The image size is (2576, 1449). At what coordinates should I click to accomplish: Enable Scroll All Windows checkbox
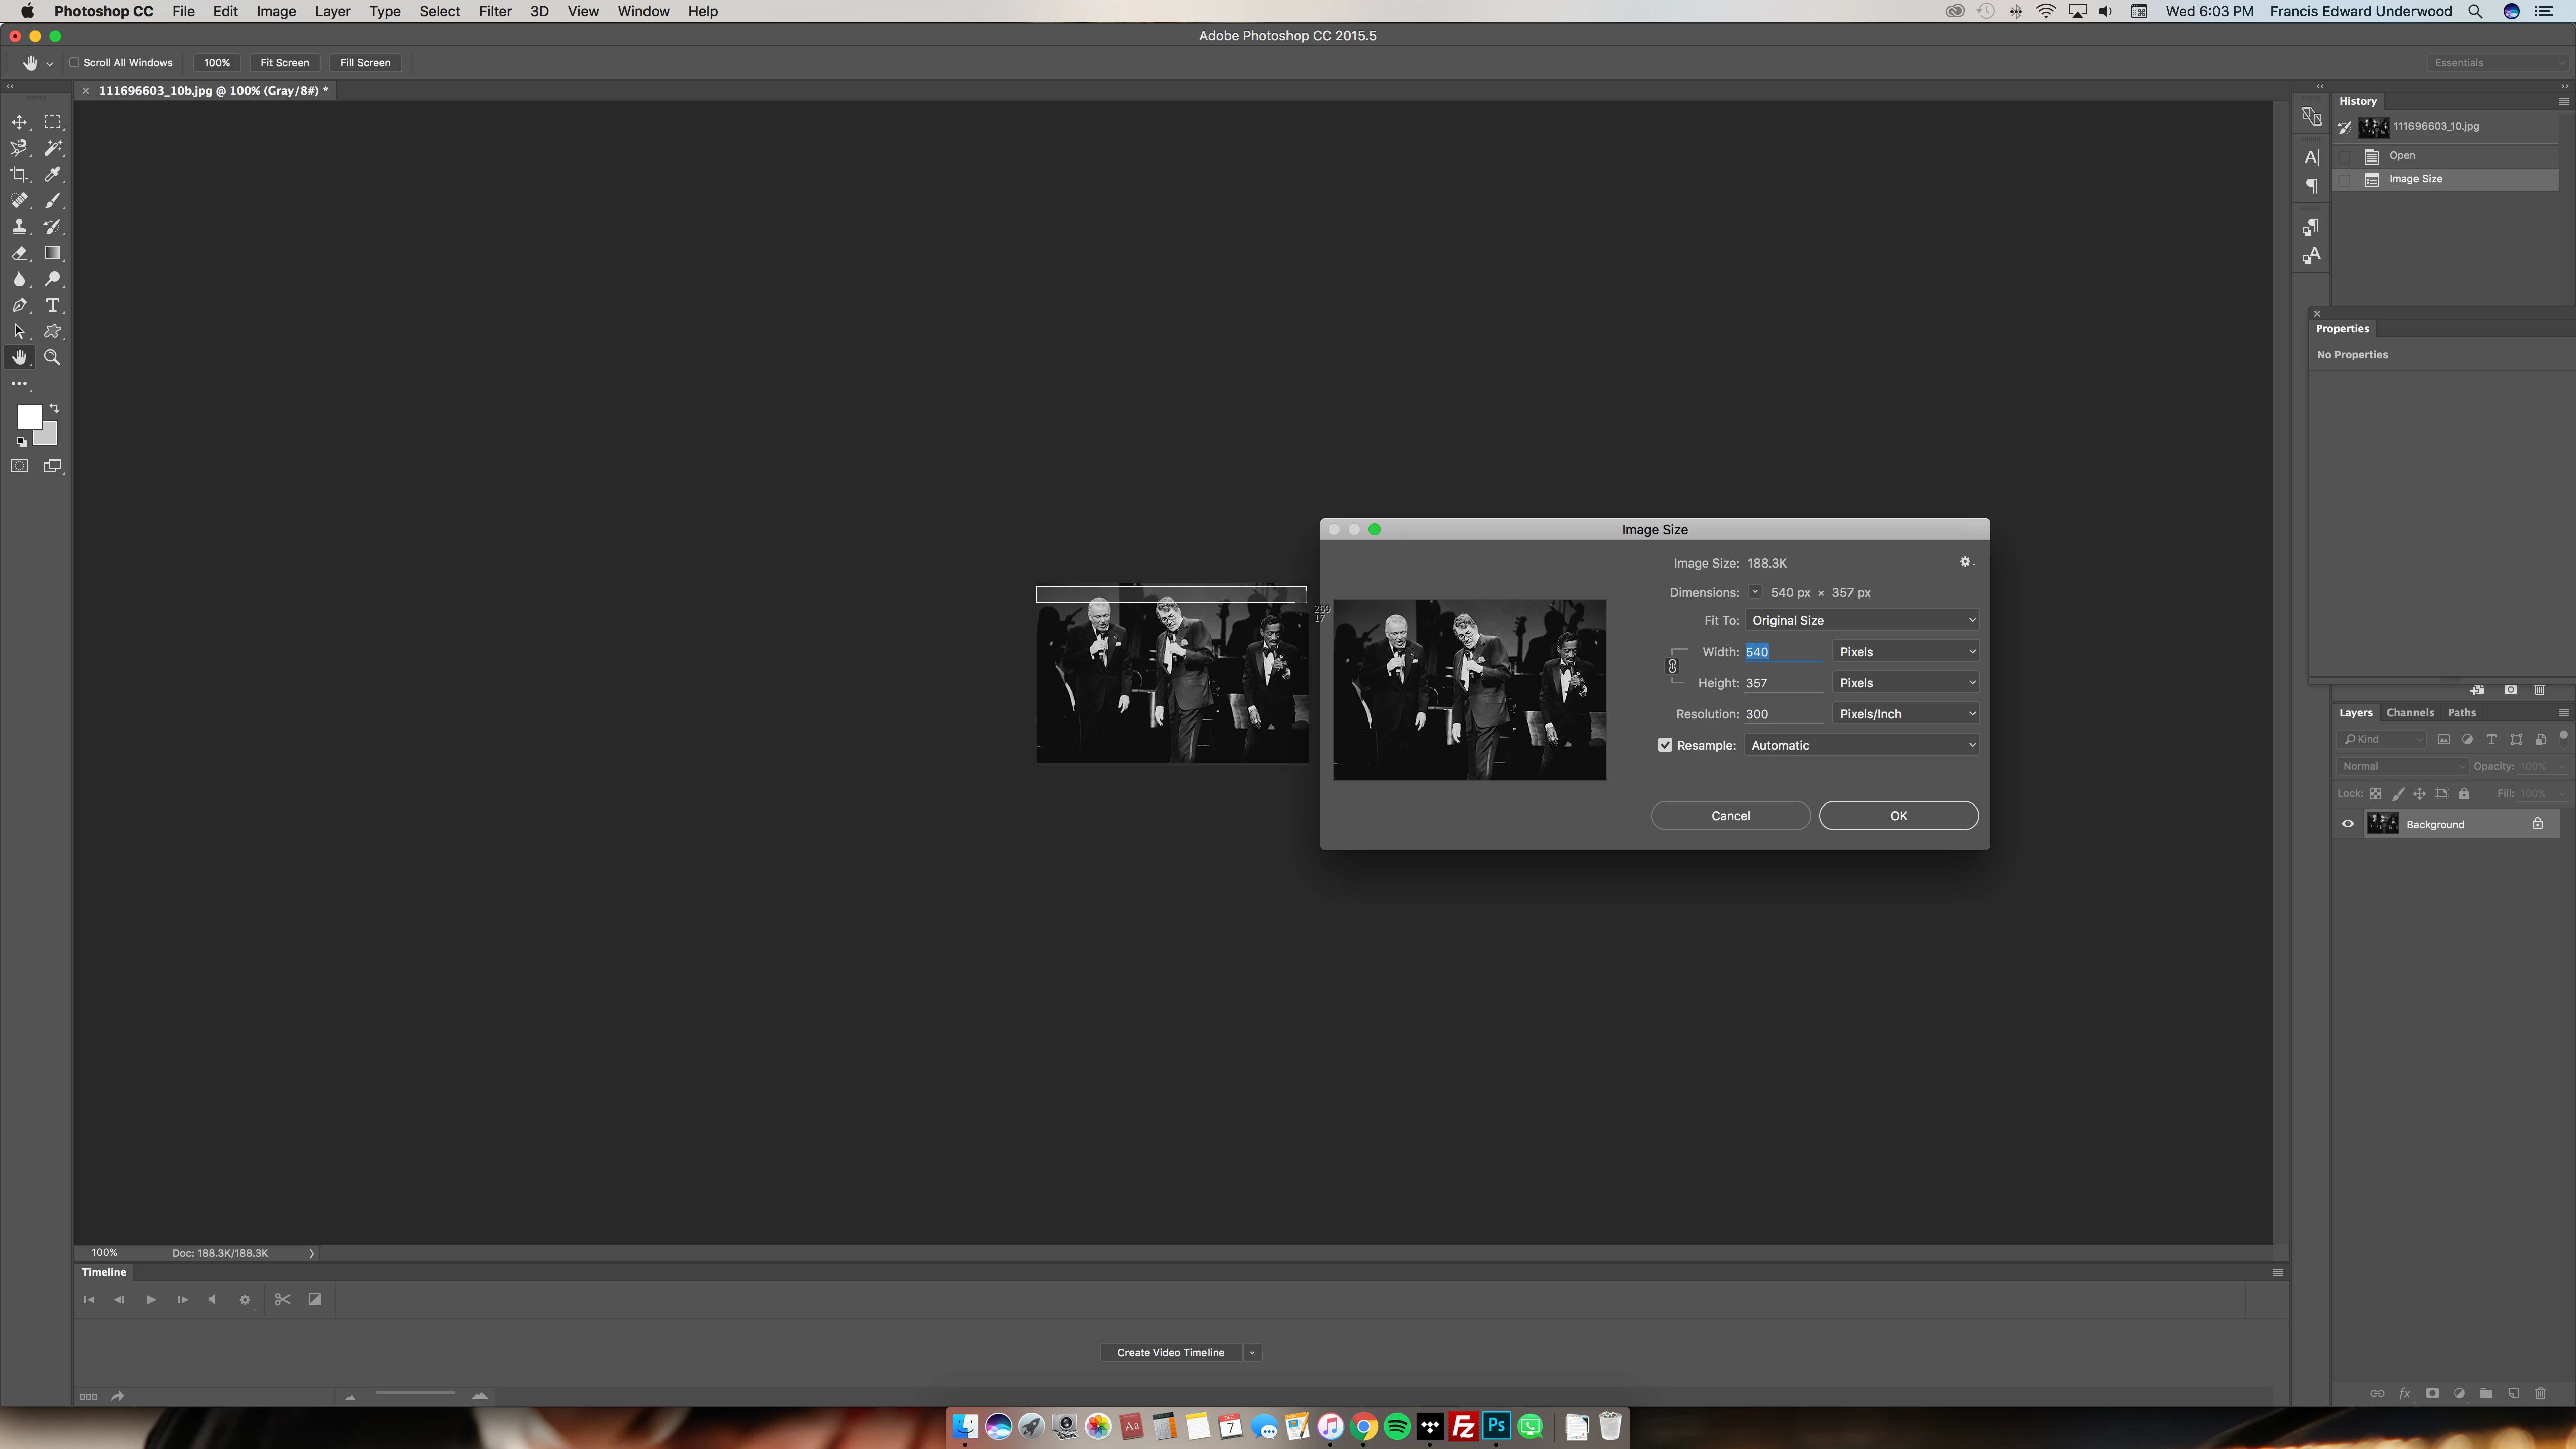coord(75,63)
